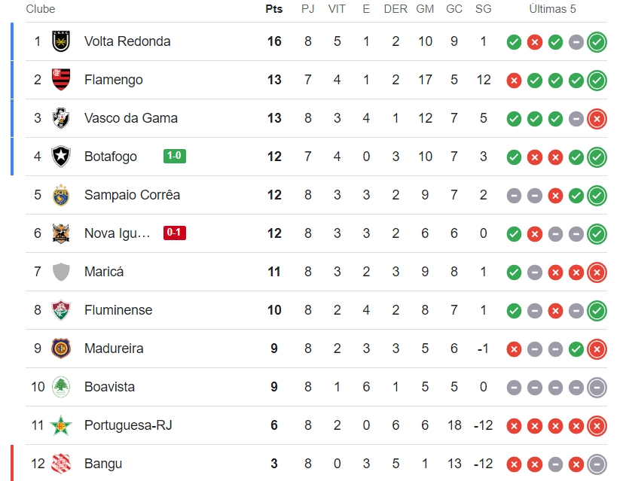Screen dimensions: 620x481
Task: Click the Madureira club crest
Action: click(x=61, y=349)
